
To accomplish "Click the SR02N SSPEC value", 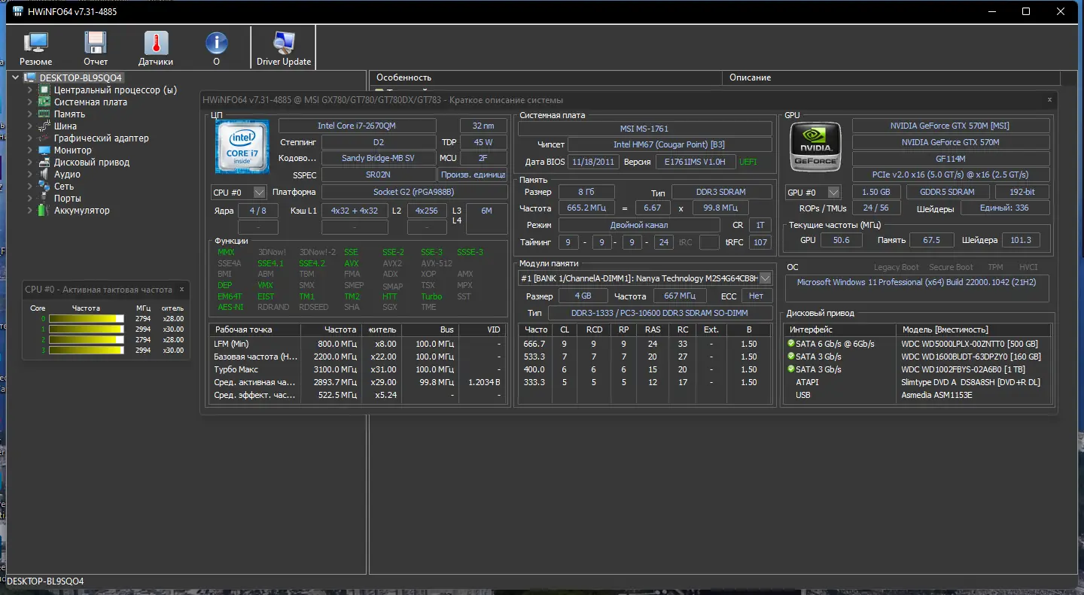I will point(379,175).
